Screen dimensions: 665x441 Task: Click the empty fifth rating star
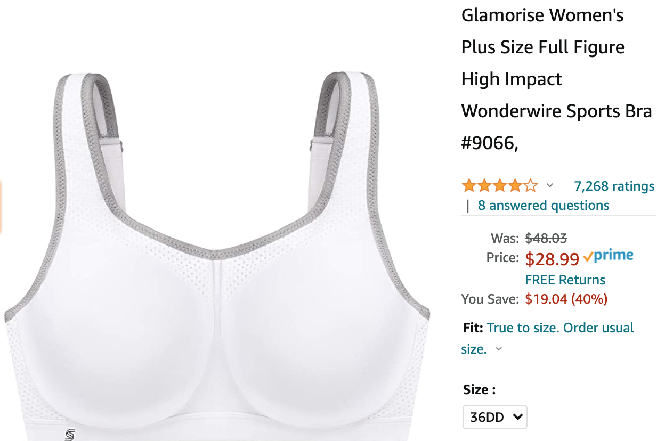coord(531,186)
